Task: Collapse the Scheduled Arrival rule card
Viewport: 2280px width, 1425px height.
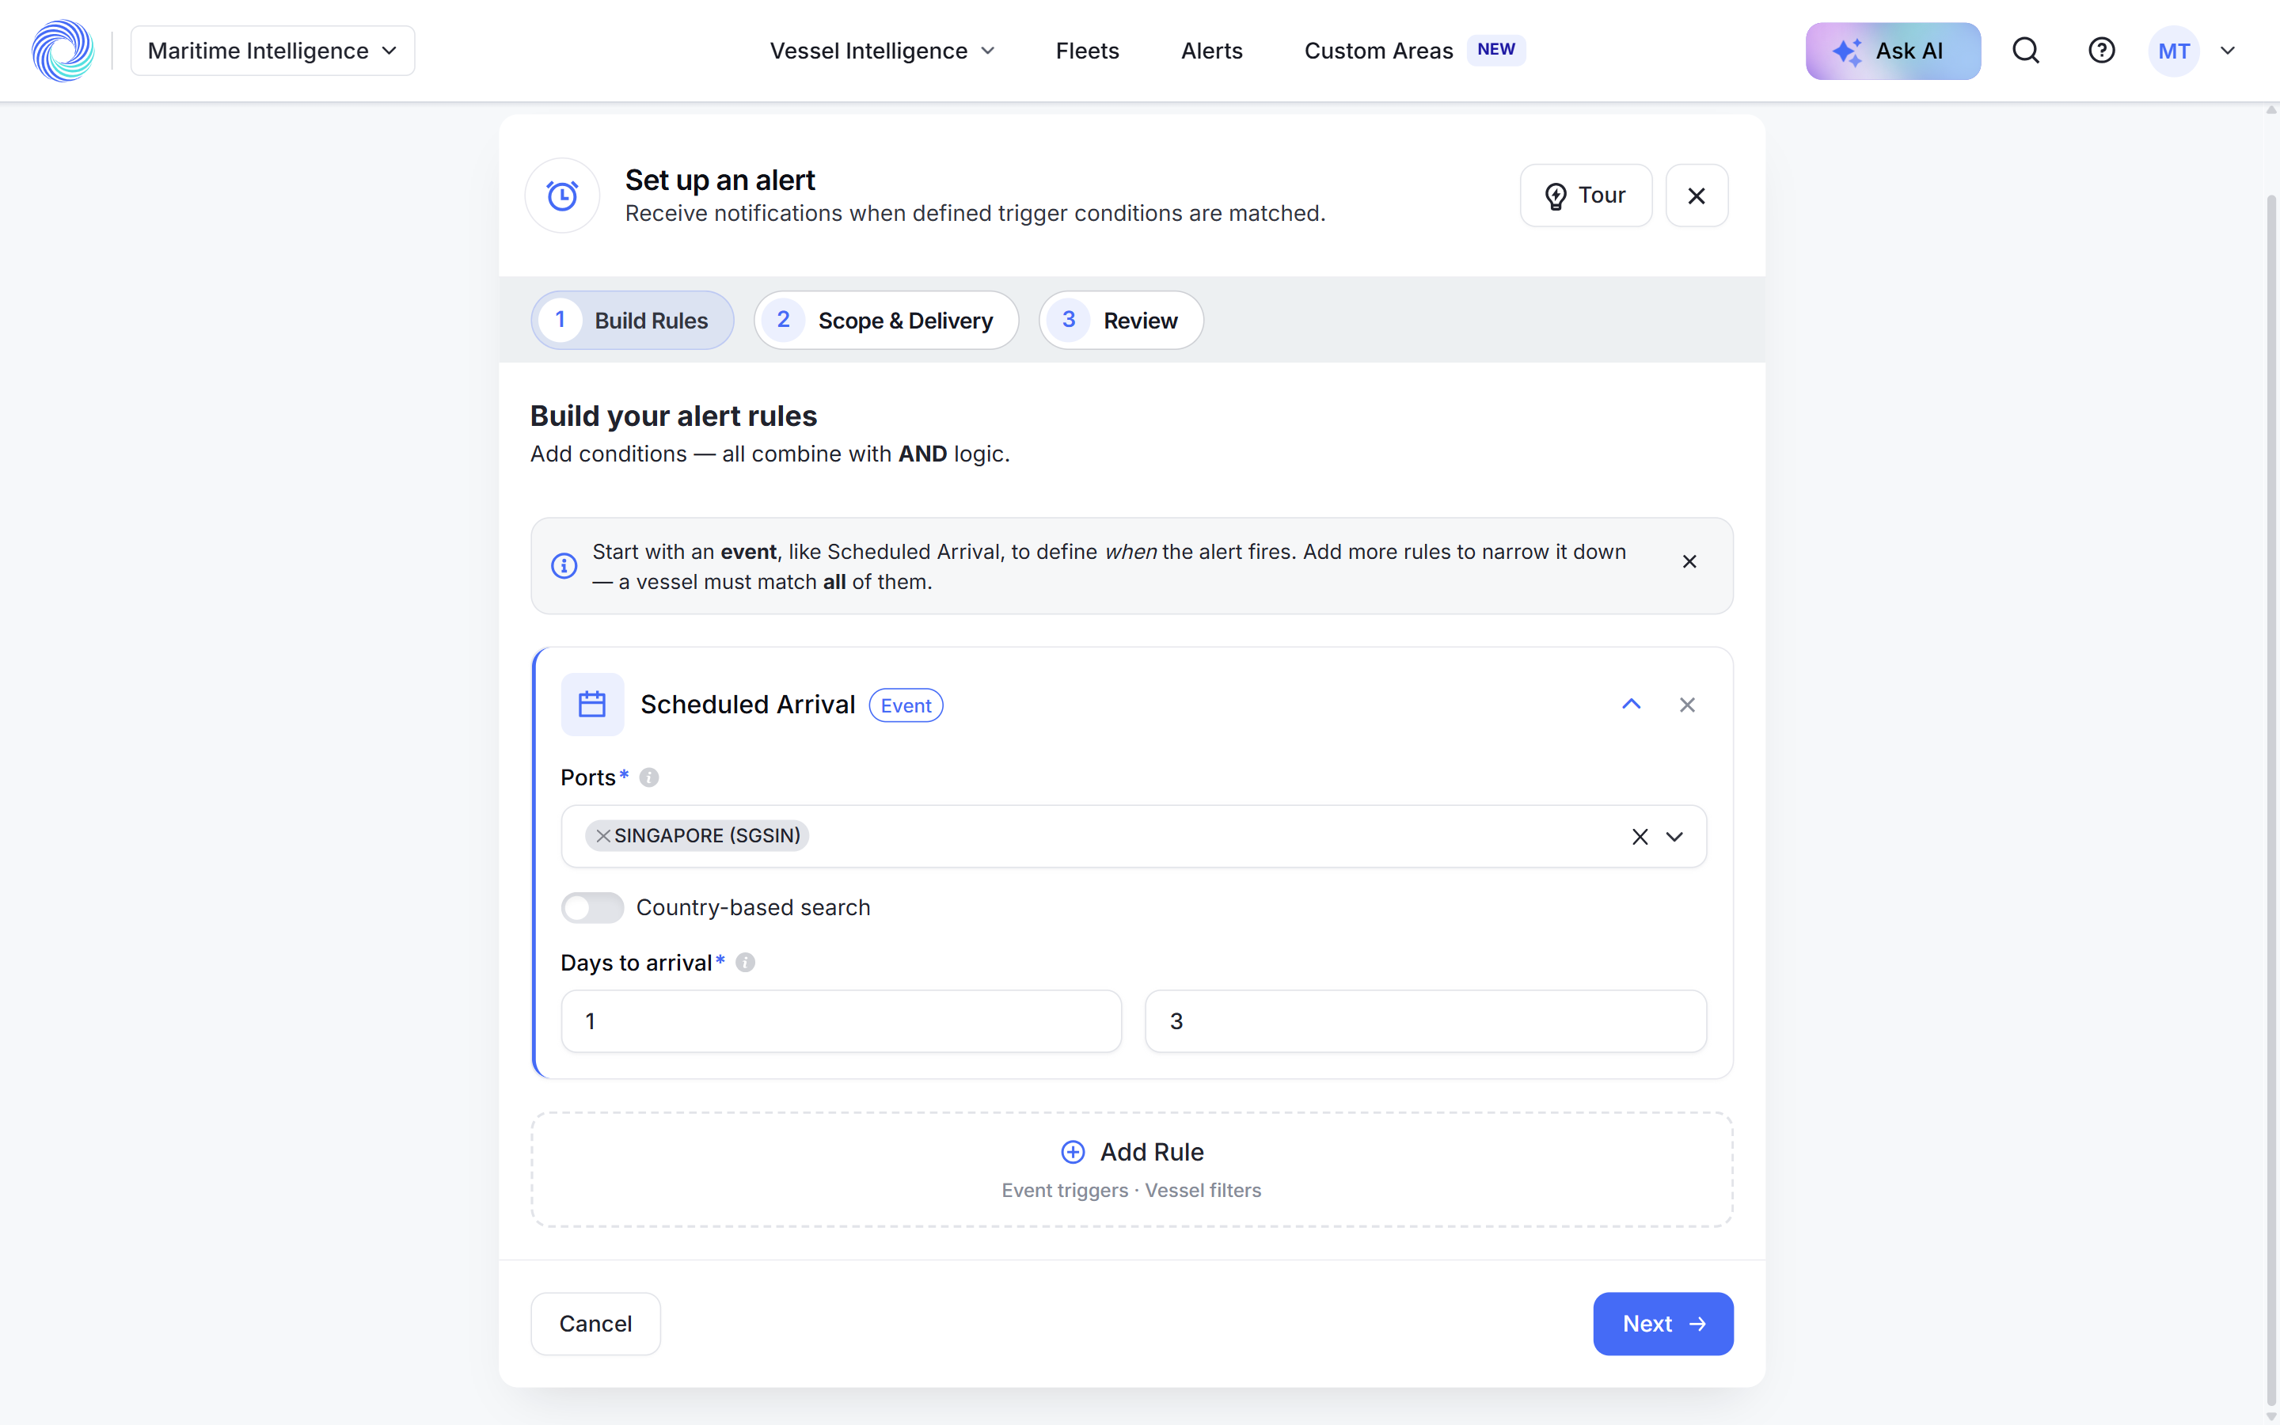Action: click(1631, 705)
